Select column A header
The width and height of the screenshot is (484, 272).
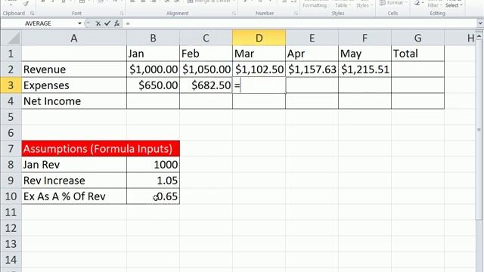point(74,38)
